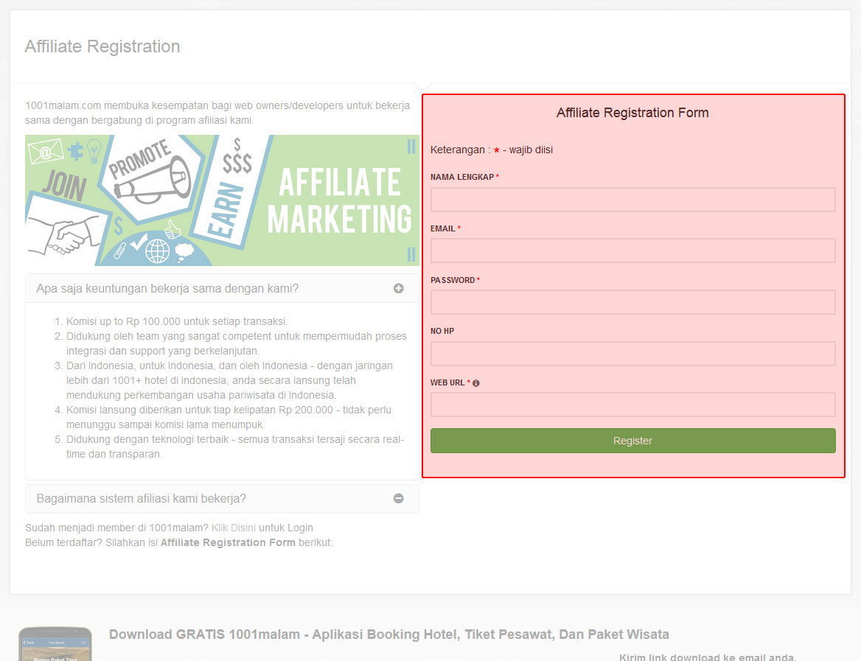Collapse "Bagaimana sistem afiliasi kami bekerja" section
Screen dimensions: 861x661
(x=142, y=499)
